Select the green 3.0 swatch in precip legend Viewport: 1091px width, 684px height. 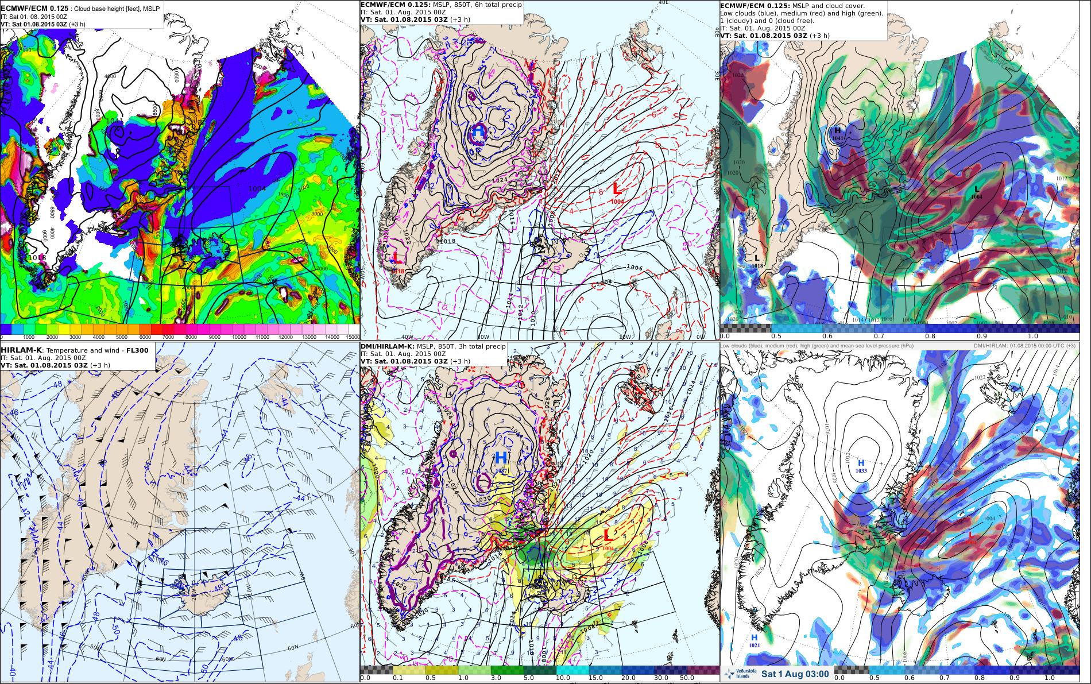508,670
